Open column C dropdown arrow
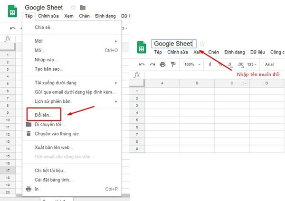 click(x=246, y=83)
